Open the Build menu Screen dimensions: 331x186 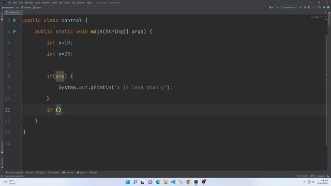tap(55, 3)
